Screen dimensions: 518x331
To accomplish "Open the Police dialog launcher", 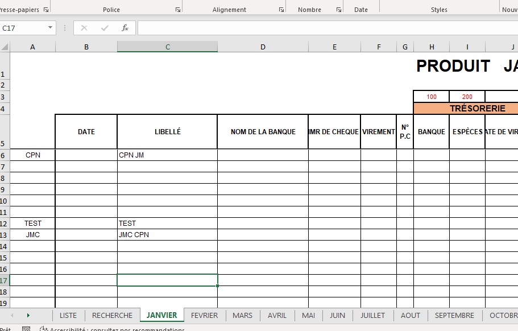I will 177,10.
